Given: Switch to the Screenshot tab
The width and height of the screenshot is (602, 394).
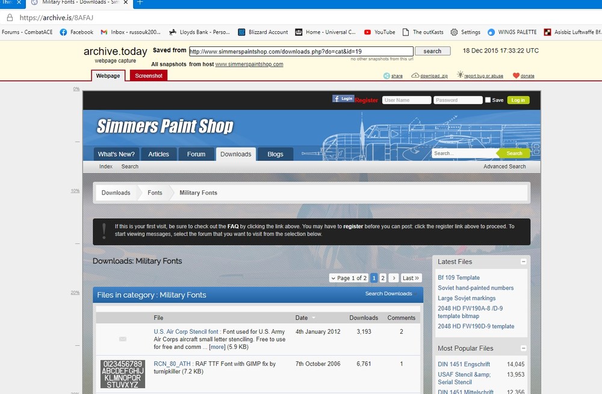Looking at the screenshot, I should coord(149,76).
